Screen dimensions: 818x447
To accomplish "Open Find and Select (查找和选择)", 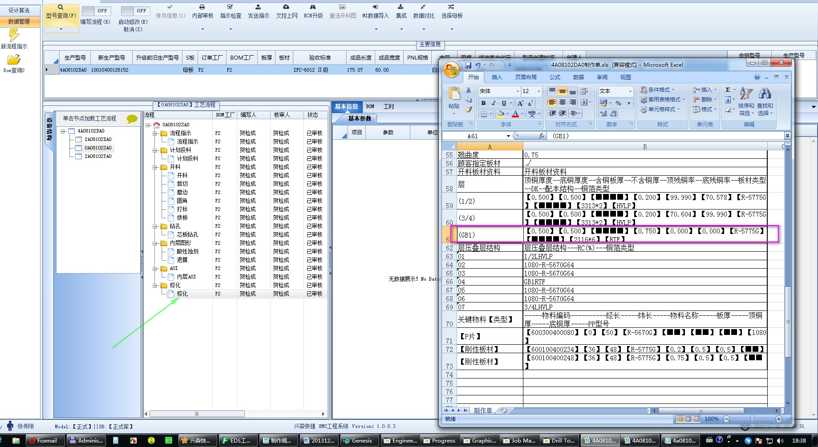I will point(765,101).
